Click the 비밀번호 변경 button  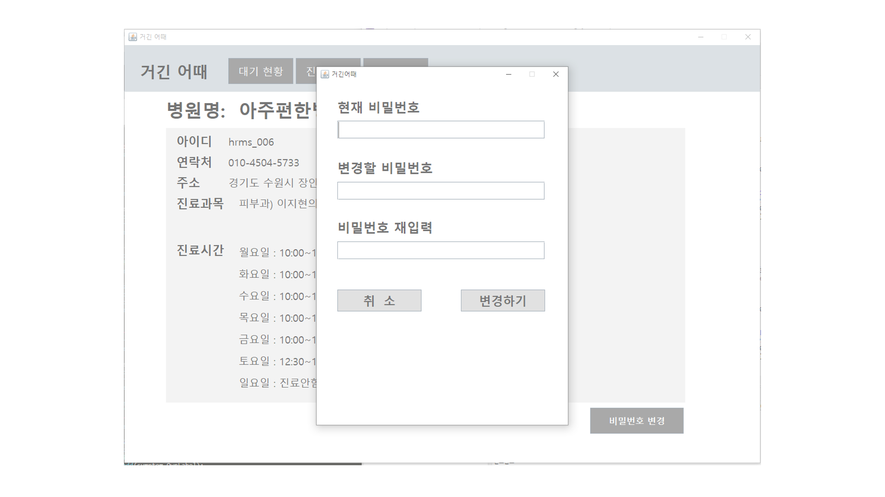637,421
